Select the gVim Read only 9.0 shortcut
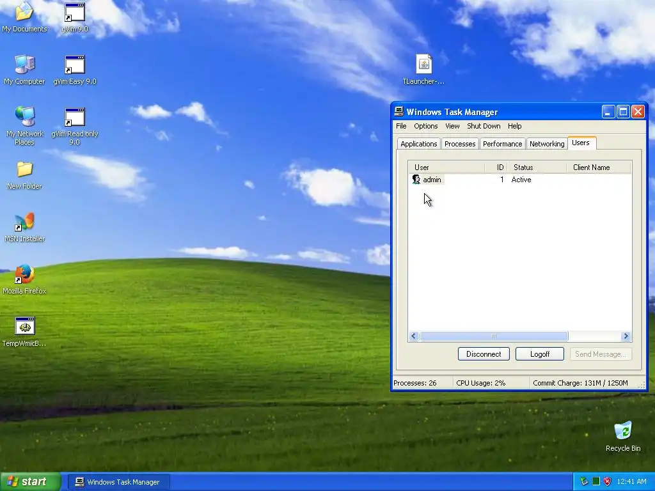 tap(75, 126)
